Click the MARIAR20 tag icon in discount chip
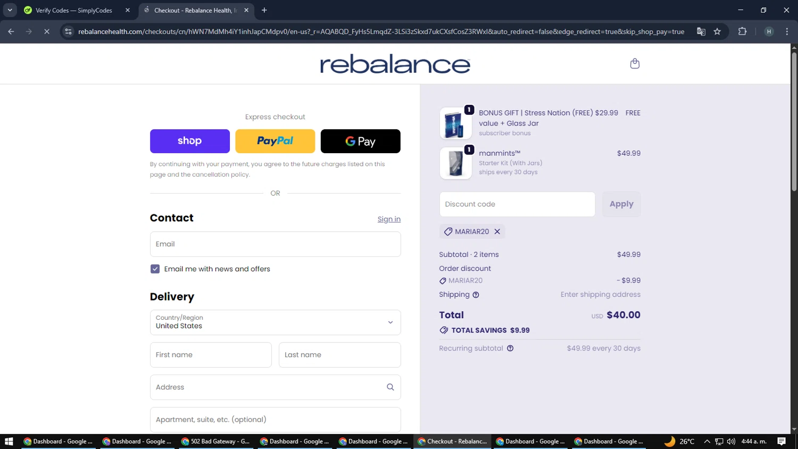Image resolution: width=798 pixels, height=449 pixels. (x=448, y=231)
